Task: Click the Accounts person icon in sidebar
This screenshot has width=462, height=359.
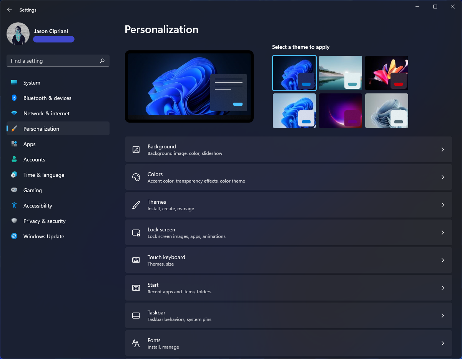Action: coord(14,159)
